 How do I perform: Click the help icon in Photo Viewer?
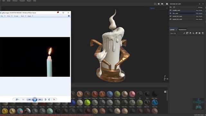coord(69,16)
